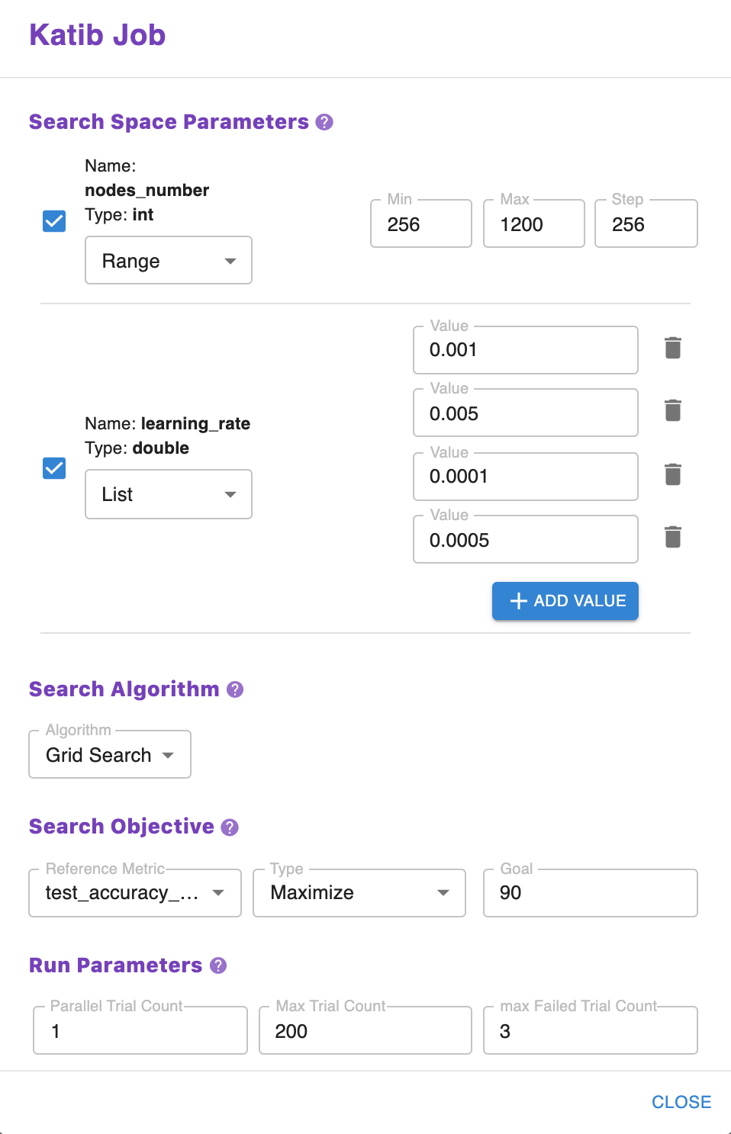
Task: Remove the 0.0005 value with trash icon
Action: [x=672, y=537]
